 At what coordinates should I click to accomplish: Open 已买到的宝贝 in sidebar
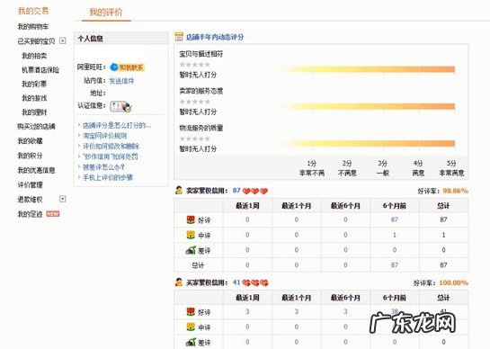[36, 41]
